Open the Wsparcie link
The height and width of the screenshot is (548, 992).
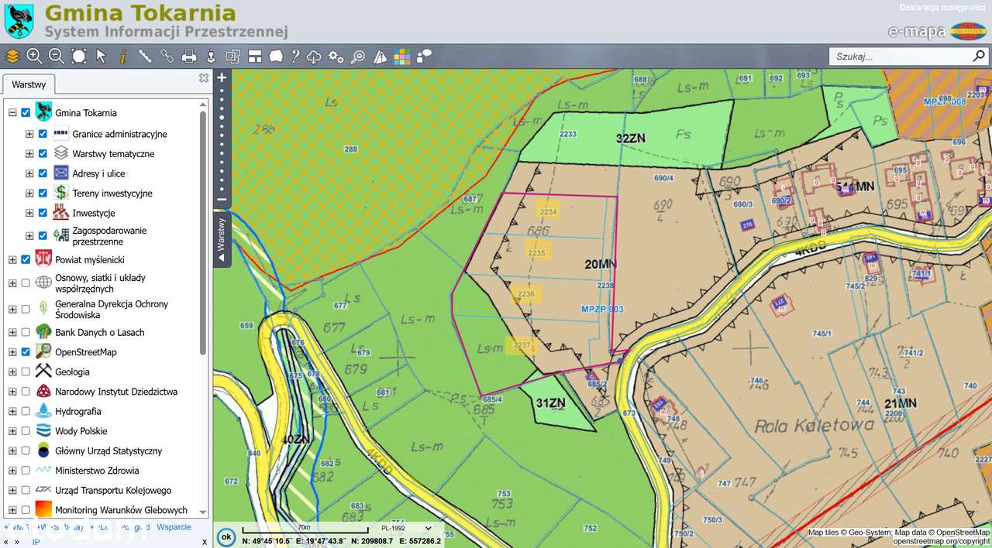point(174,527)
